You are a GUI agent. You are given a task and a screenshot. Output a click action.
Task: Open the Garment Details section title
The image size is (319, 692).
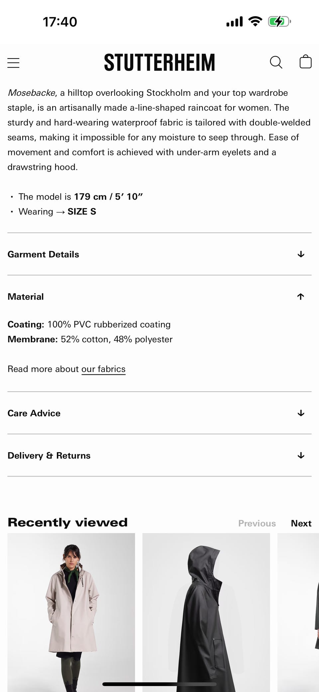43,254
